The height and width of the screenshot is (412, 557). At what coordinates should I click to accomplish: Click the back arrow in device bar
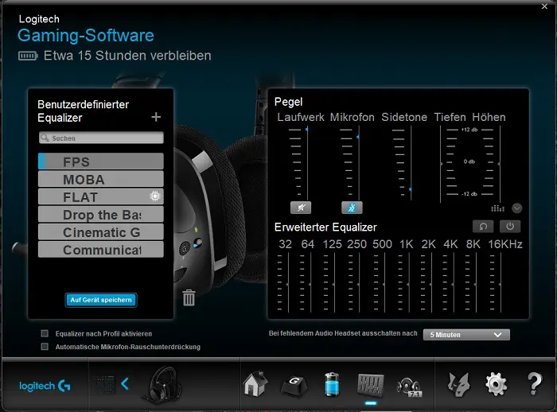(x=125, y=383)
